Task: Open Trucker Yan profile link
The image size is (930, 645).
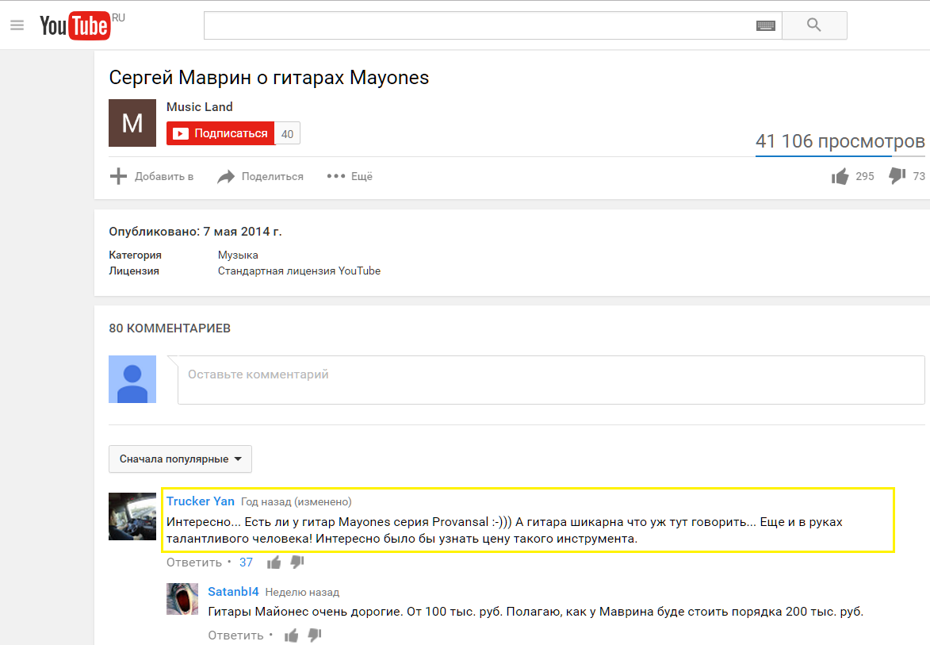Action: (x=201, y=501)
